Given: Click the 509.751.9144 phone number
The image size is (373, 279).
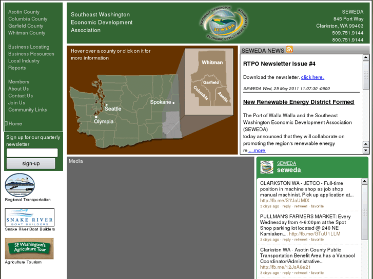Looking at the screenshot, I should pos(347,33).
